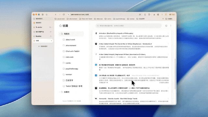Click the NotebookLM favicon
This screenshot has height=117, width=208.
coord(96,44)
